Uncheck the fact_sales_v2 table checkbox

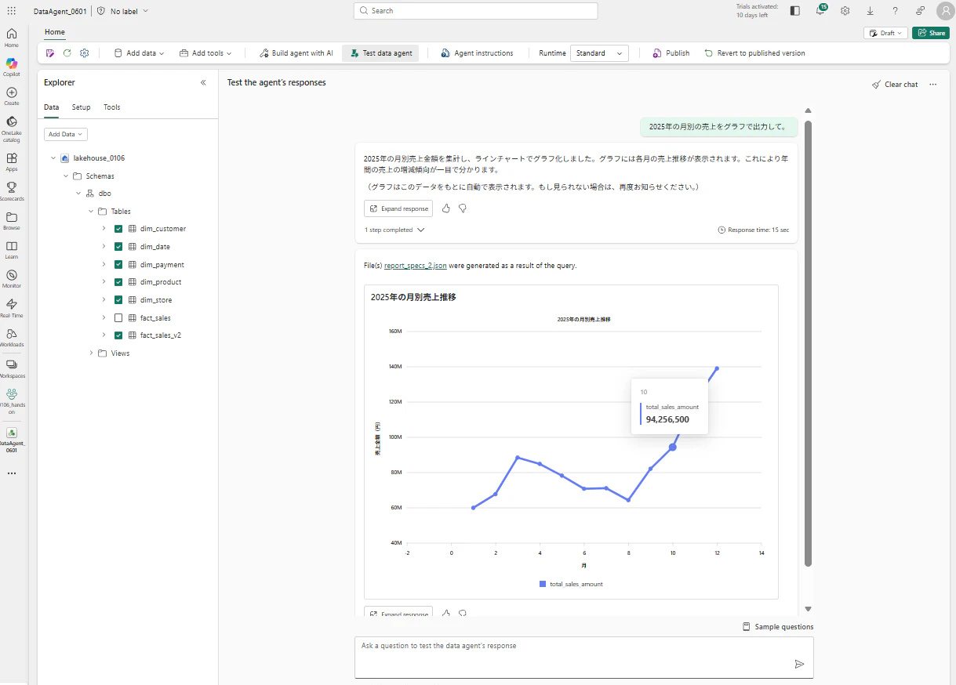[118, 335]
